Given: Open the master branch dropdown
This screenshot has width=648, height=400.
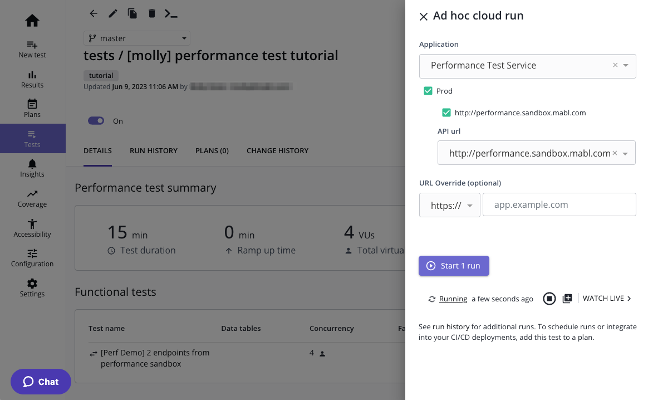Looking at the screenshot, I should point(137,38).
